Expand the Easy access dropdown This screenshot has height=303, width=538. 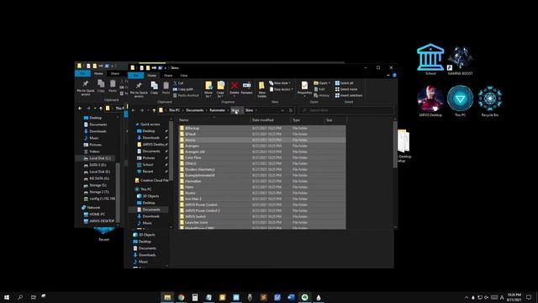(x=282, y=89)
